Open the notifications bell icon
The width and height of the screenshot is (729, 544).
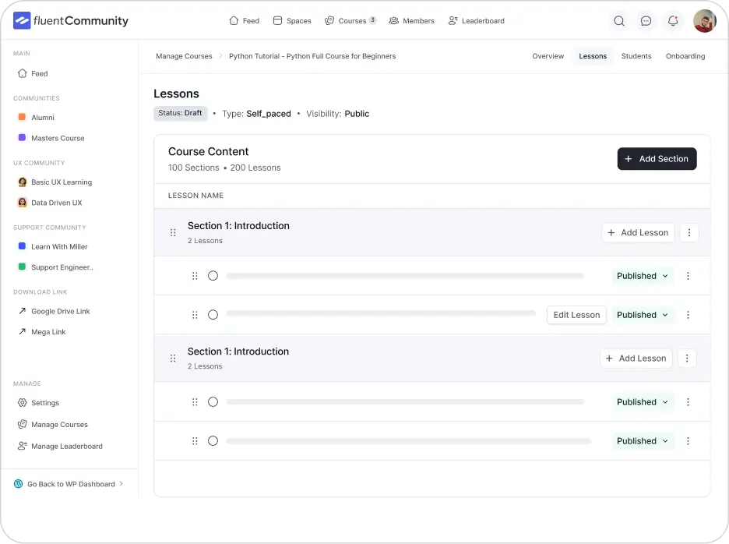673,21
